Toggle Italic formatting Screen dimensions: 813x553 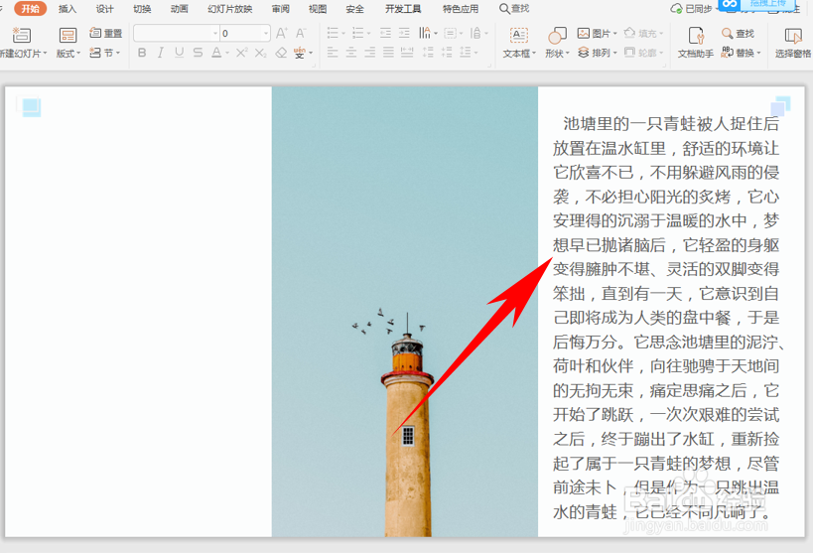[160, 53]
